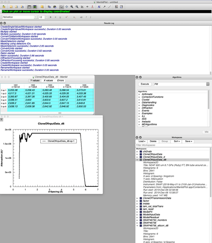The width and height of the screenshot is (212, 243).
Task: Select the CloneOfTransmissionData workspace
Action: [157, 198]
